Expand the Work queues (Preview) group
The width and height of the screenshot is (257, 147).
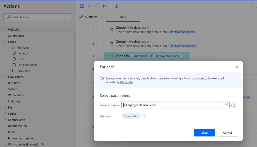[x=5, y=144]
